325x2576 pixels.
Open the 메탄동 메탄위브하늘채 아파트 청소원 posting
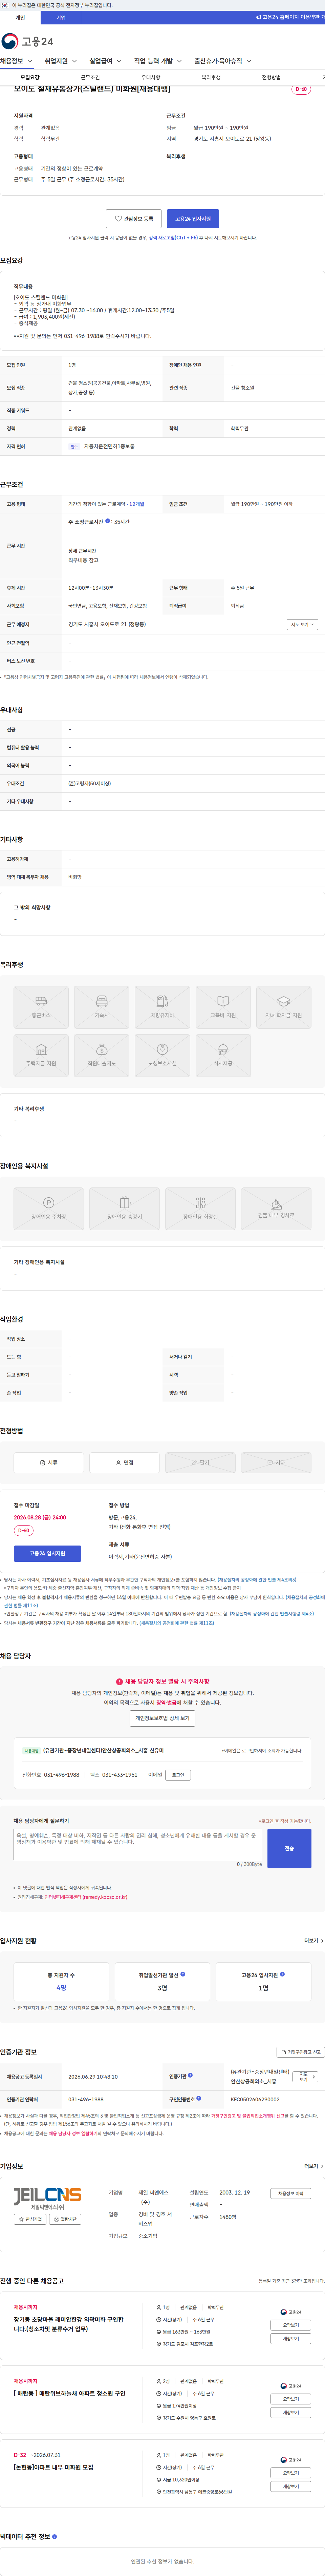70,2393
